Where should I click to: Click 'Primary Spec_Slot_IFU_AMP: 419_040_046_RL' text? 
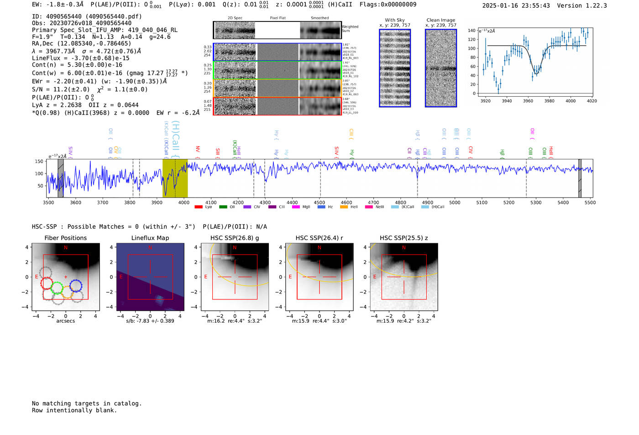[105, 30]
